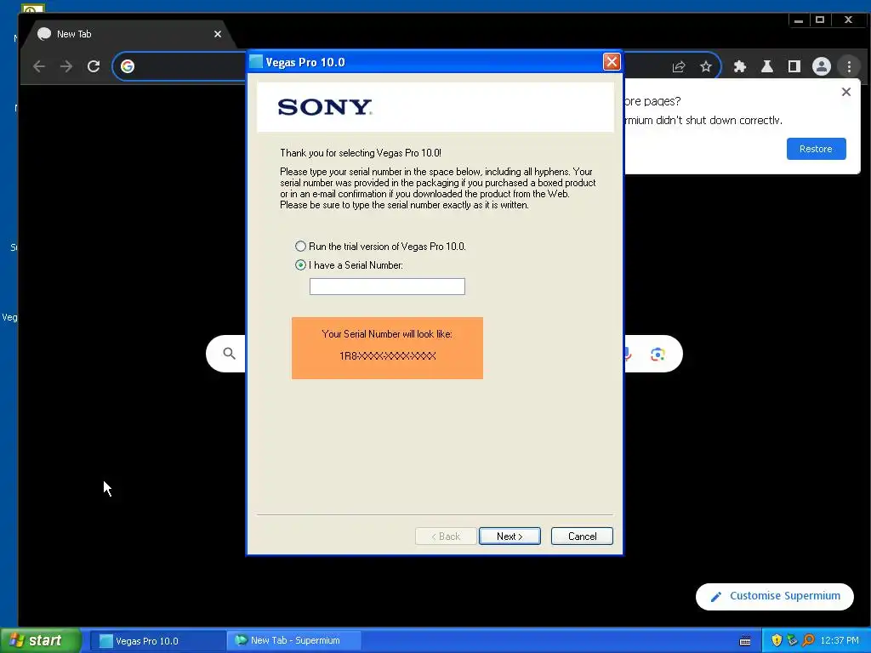Click the Google icon in address bar

coord(128,66)
